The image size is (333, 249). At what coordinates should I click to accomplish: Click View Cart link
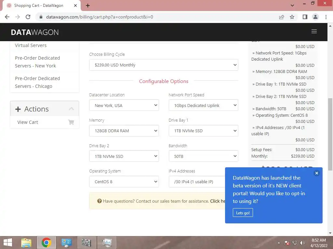point(28,122)
